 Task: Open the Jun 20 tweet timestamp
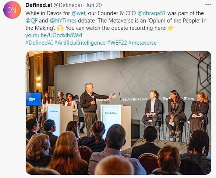[94, 5]
